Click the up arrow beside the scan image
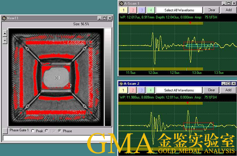This screenshot has width=237, height=156. pos(5,34)
